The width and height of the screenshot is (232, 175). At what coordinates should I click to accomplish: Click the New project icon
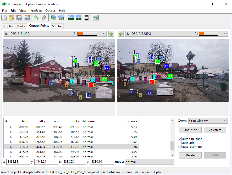[4, 18]
